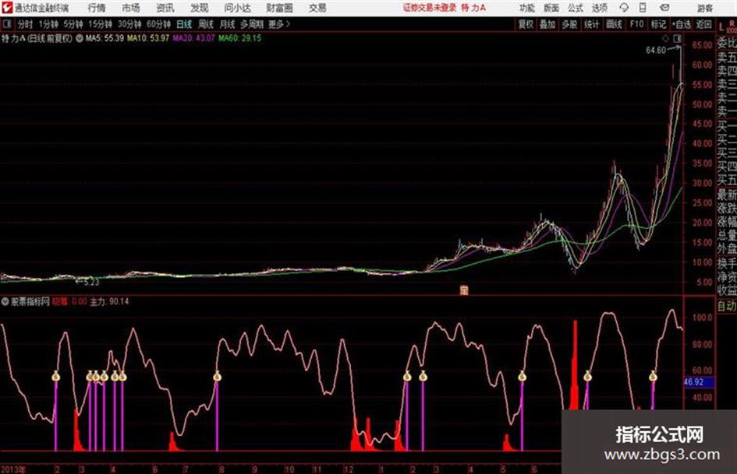Image resolution: width=737 pixels, height=474 pixels.
Task: Click the 画线 drawing tools button
Action: 614,24
